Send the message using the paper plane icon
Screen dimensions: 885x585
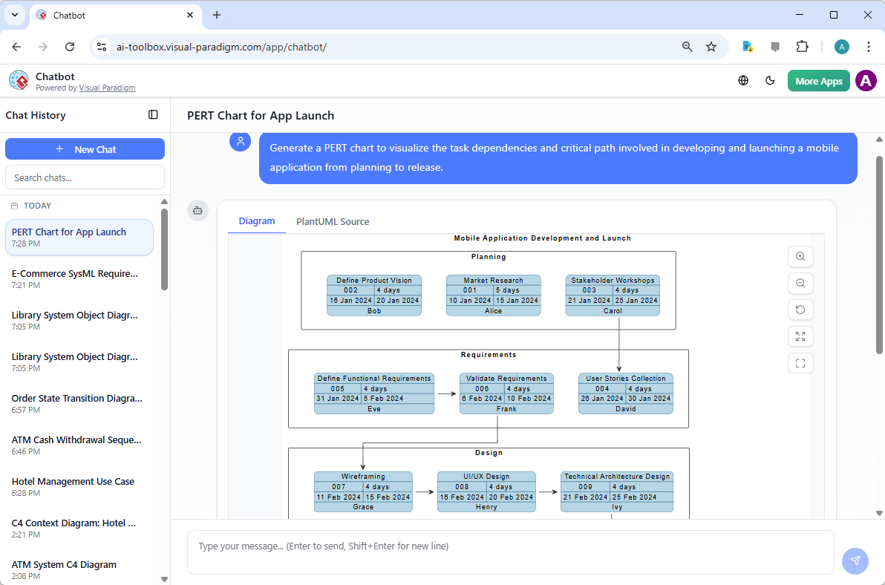pos(855,561)
